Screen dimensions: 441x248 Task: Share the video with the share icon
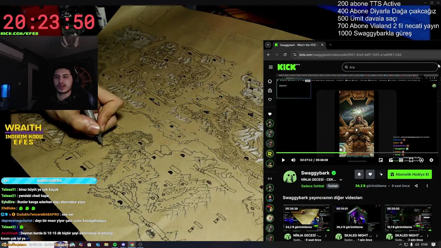pyautogui.click(x=416, y=186)
